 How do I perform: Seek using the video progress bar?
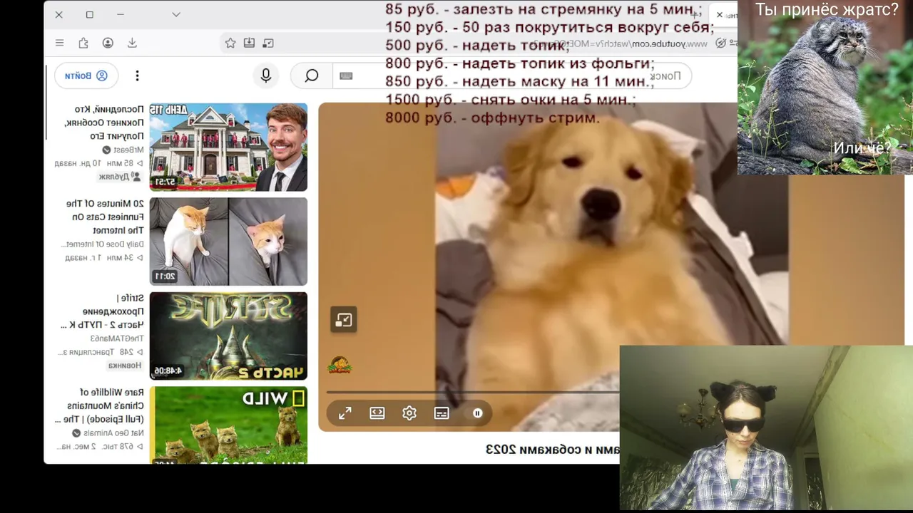pyautogui.click(x=473, y=392)
